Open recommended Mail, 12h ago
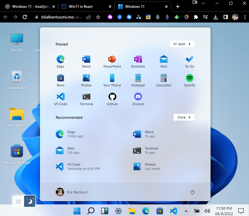The width and height of the screenshot is (249, 216). point(68,150)
